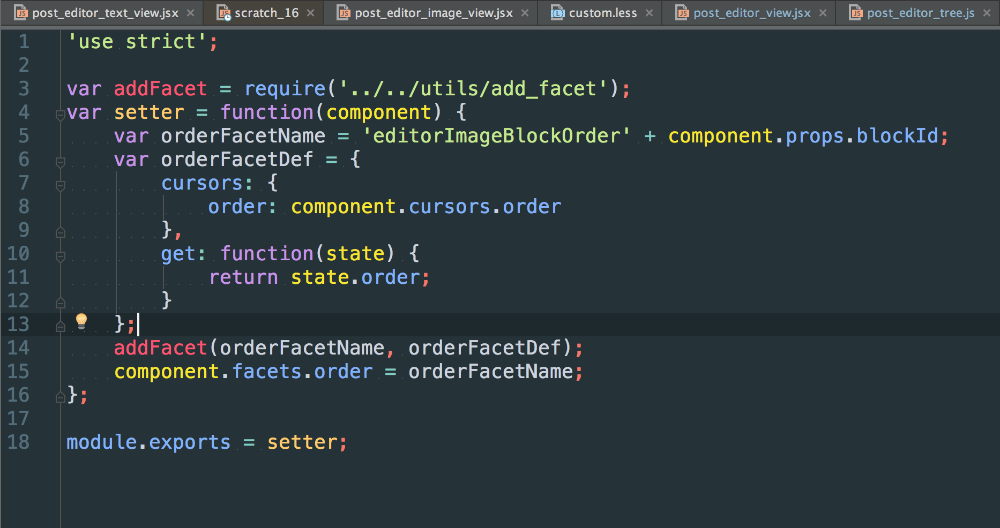The height and width of the screenshot is (528, 1000).
Task: Close the custom.less tab
Action: coord(649,13)
